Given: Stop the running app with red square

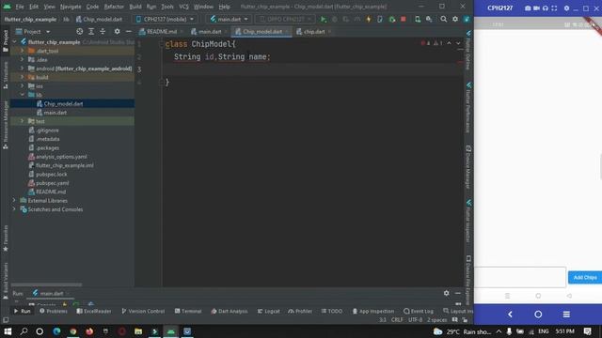Looking at the screenshot, I should 404,19.
